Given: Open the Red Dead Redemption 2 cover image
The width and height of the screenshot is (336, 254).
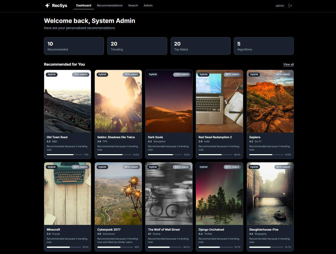Looking at the screenshot, I should click(x=219, y=101).
